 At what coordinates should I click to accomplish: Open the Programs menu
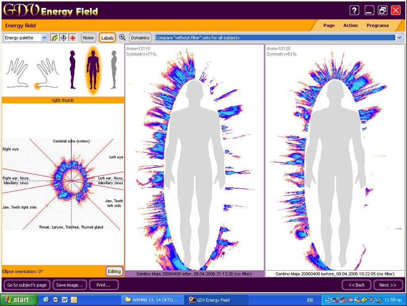[378, 25]
